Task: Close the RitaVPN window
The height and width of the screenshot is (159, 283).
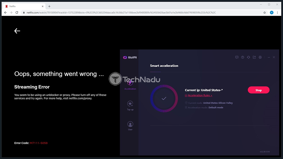Action: [x=274, y=57]
